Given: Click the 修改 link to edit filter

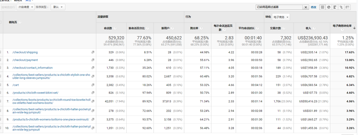Looking at the screenshot, I should pyautogui.click(x=314, y=7).
